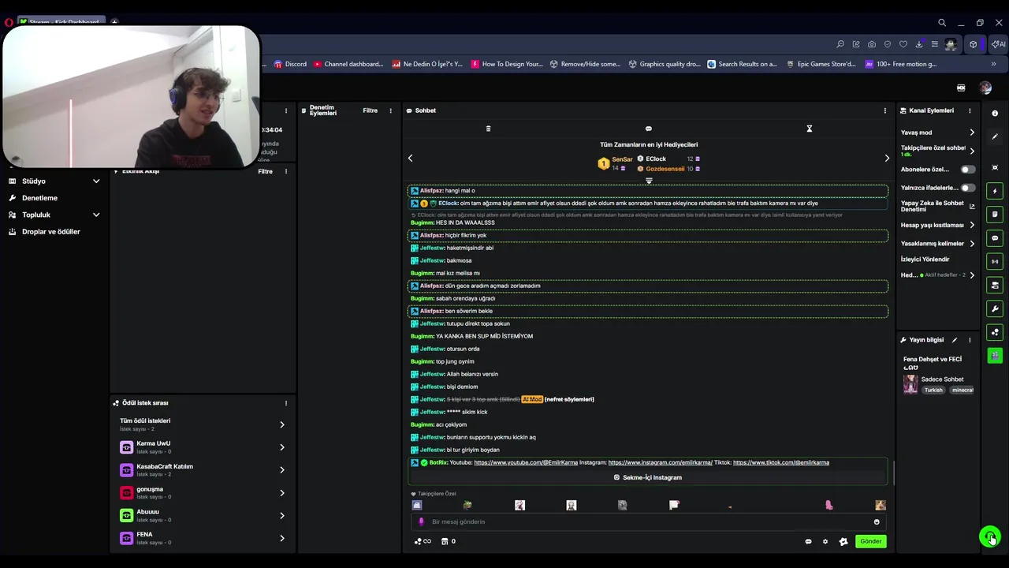Open the note page icon in right sidebar
The image size is (1009, 568).
[x=995, y=215]
